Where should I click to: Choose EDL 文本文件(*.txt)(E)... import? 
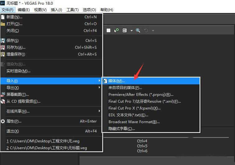pos(151,115)
